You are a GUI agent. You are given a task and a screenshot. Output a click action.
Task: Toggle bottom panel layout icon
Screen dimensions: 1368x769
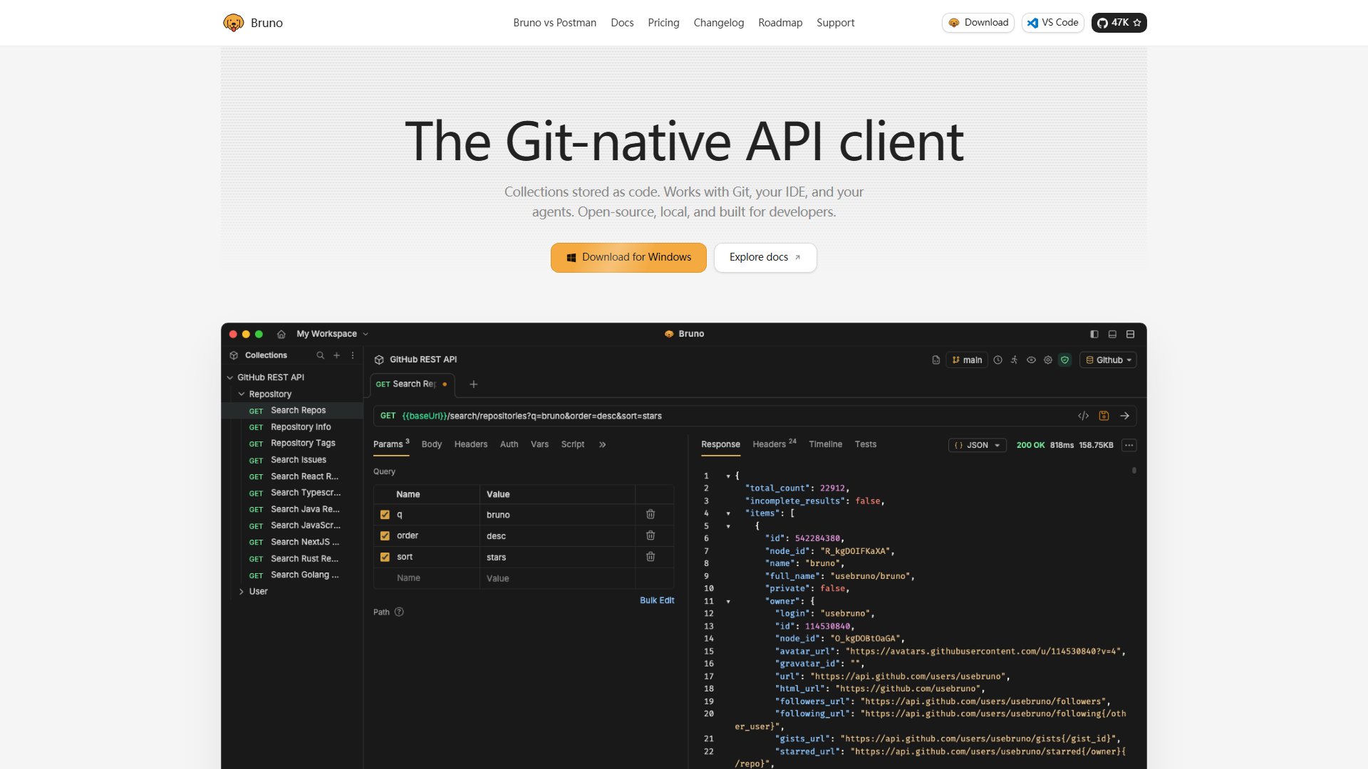tap(1112, 334)
